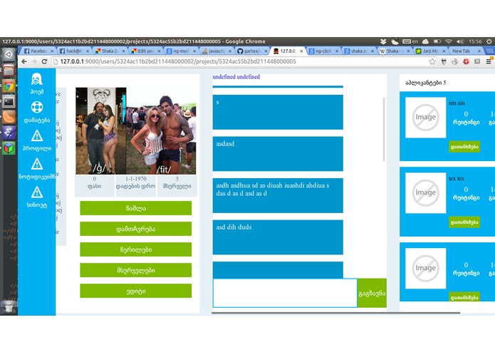Launch Chrome from the Ubuntu launcher
This screenshot has height=352, width=495.
[x=9, y=86]
